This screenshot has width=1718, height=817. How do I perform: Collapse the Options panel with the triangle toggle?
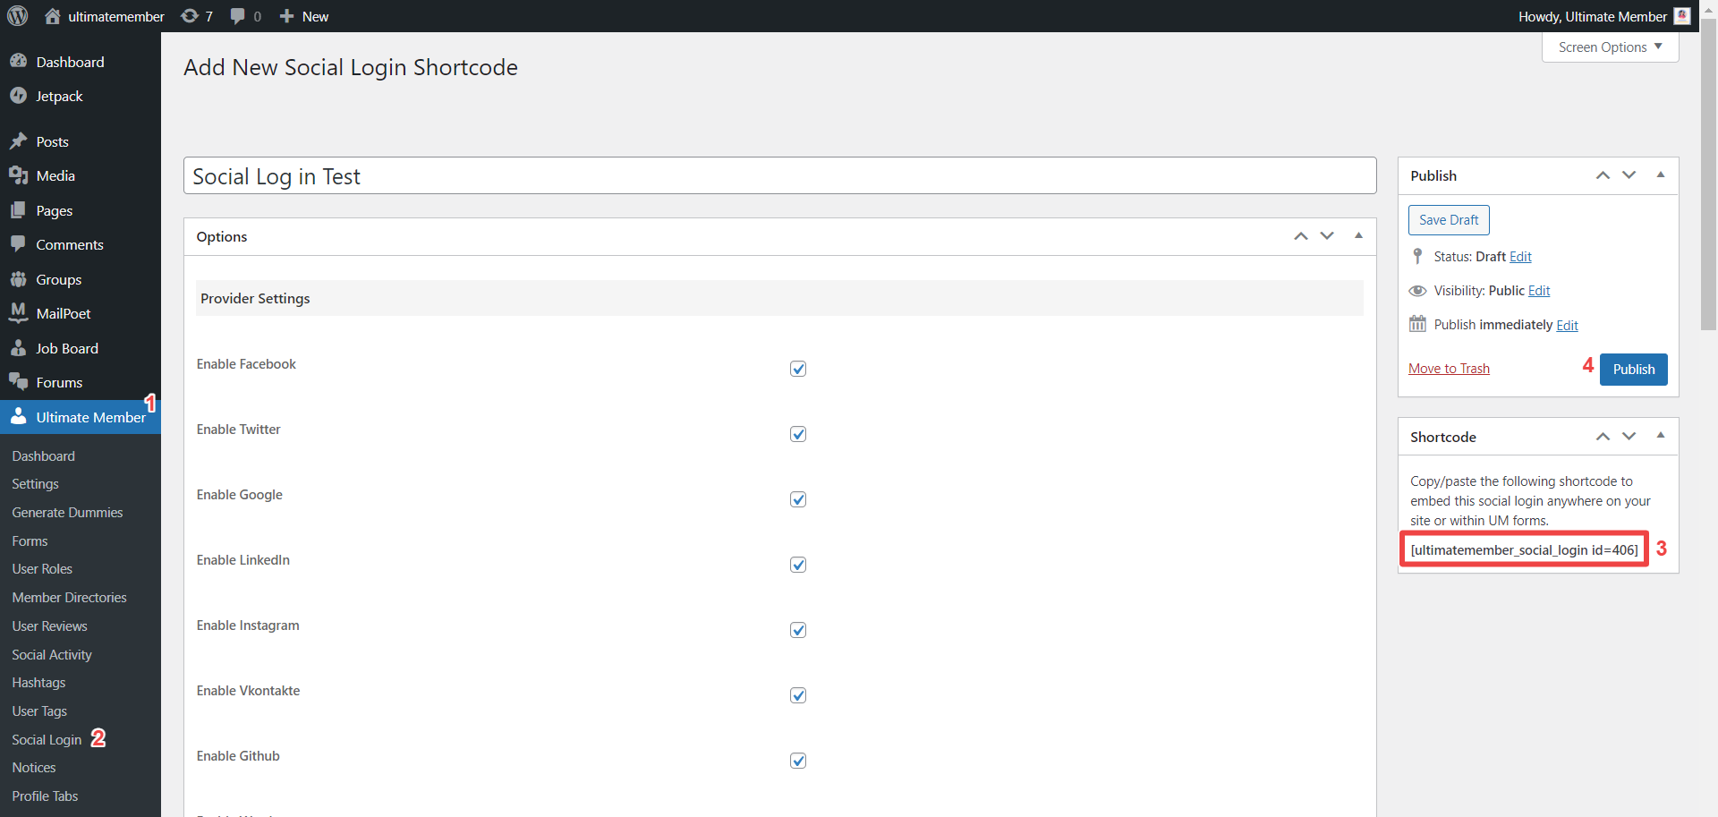pyautogui.click(x=1358, y=236)
